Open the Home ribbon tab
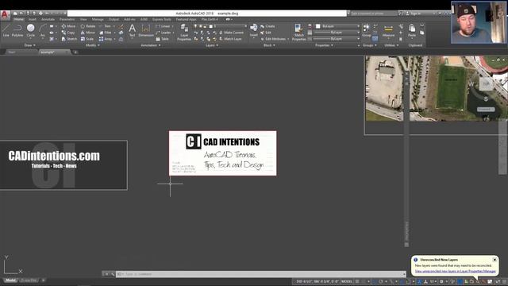This screenshot has width=508, height=286. tap(18, 19)
